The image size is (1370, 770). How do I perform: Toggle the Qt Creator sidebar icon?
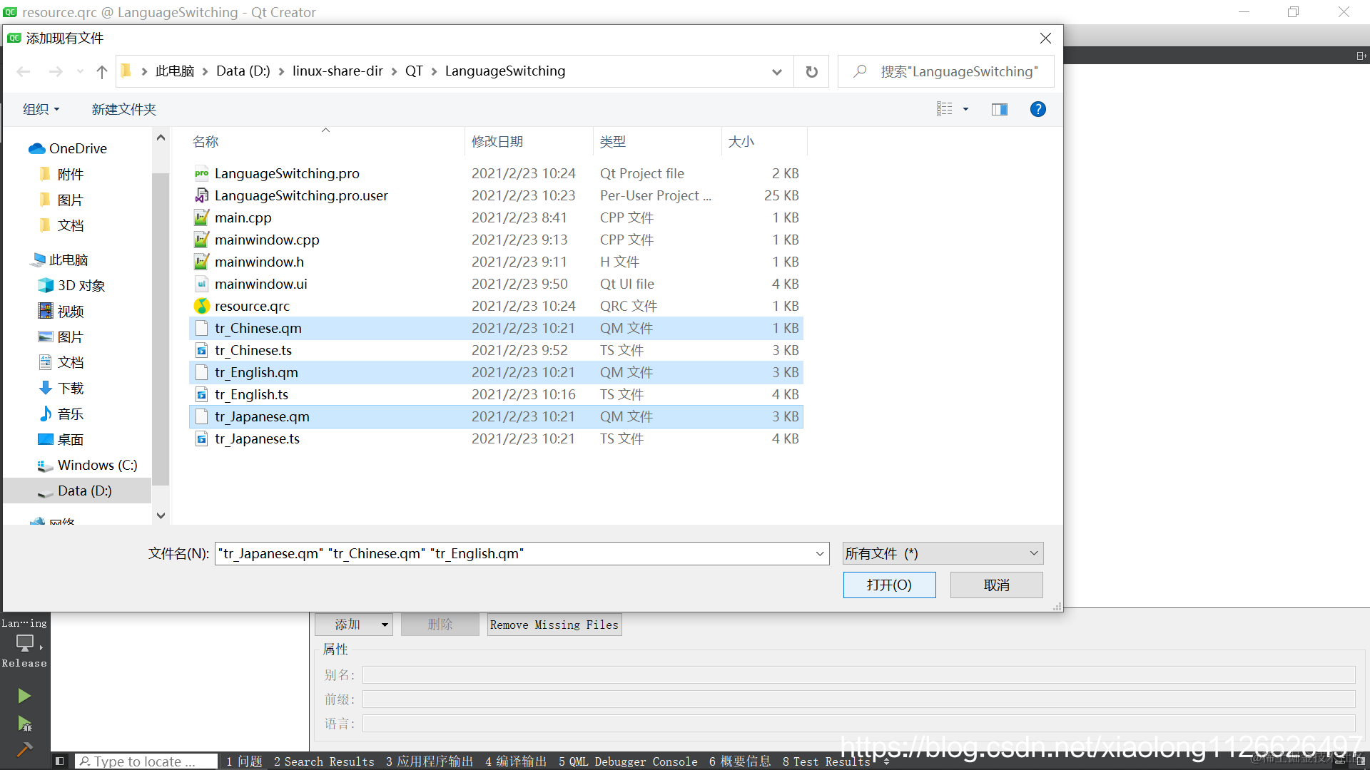[60, 761]
